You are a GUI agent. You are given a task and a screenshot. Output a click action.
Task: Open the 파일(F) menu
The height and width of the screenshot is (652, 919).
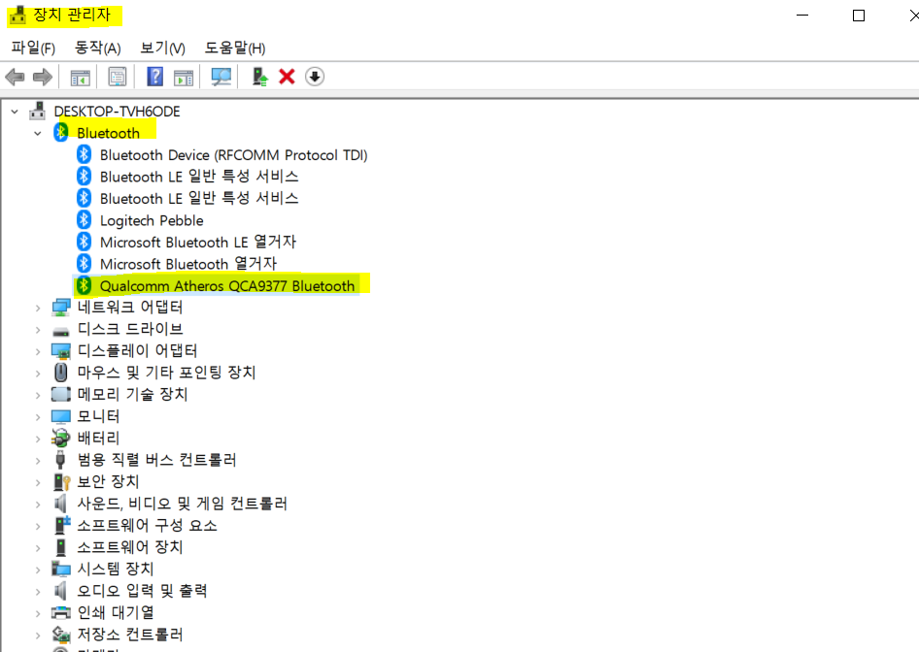coord(33,48)
